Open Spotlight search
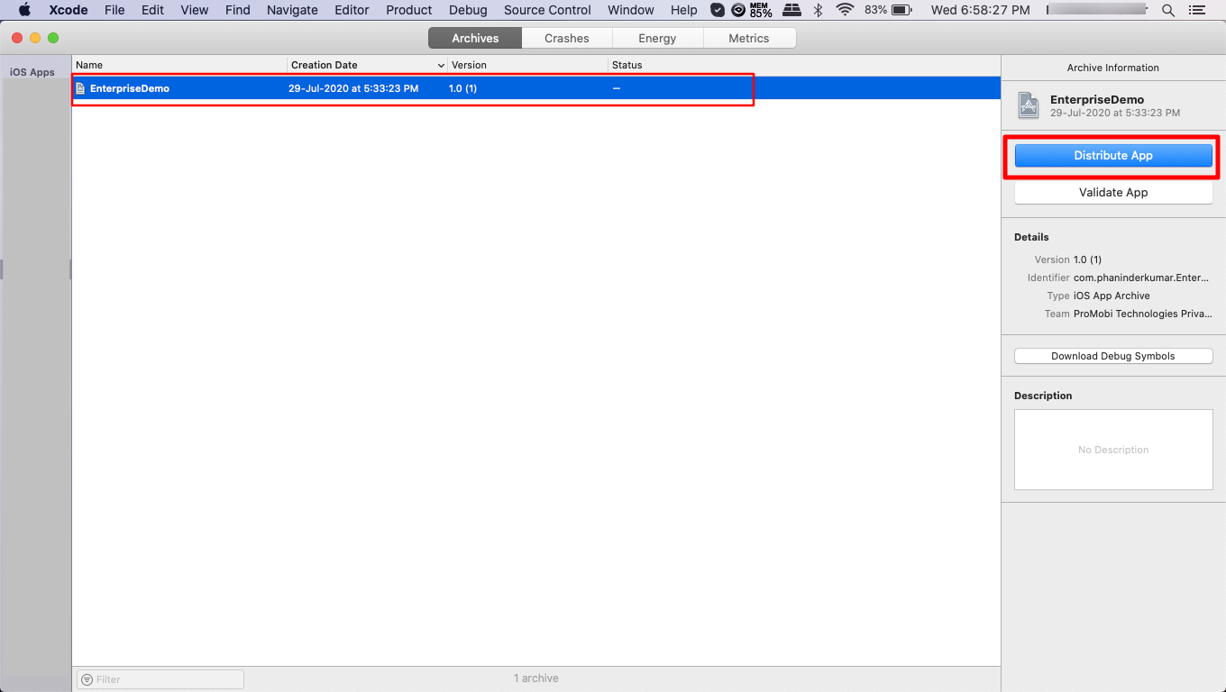 pos(1168,10)
